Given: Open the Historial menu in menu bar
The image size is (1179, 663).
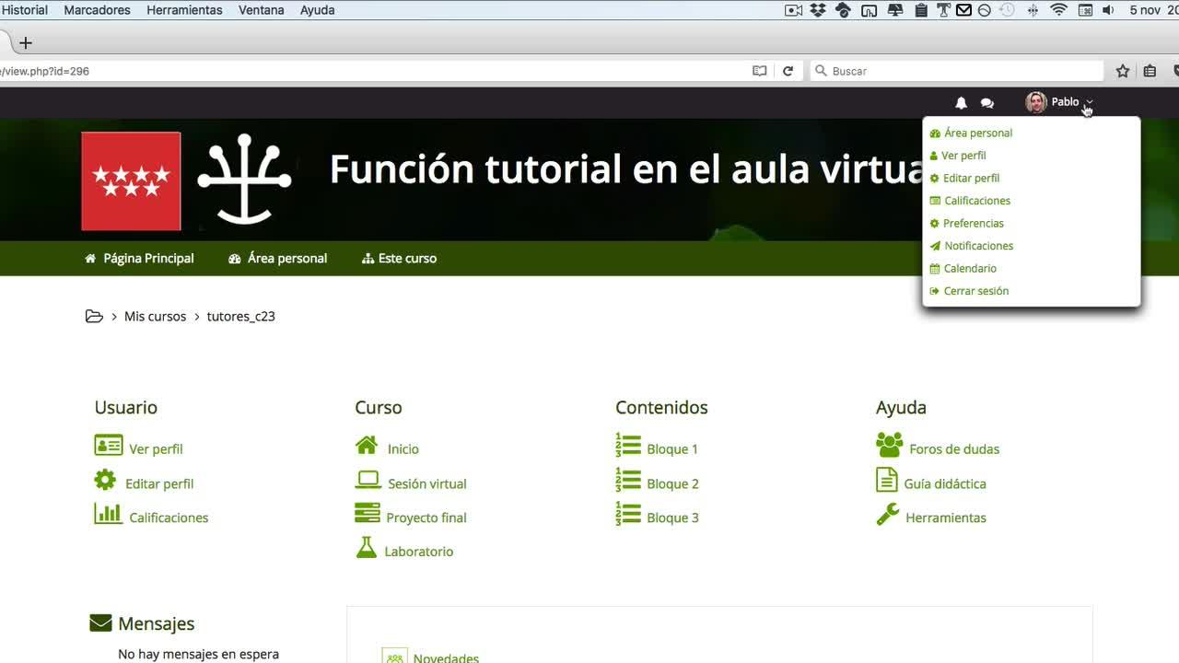Looking at the screenshot, I should (x=25, y=10).
